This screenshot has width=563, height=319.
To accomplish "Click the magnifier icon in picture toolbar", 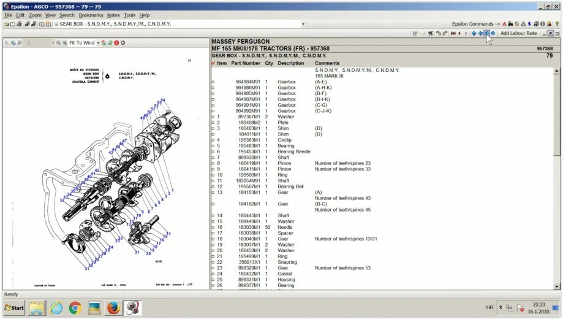I will (x=7, y=42).
